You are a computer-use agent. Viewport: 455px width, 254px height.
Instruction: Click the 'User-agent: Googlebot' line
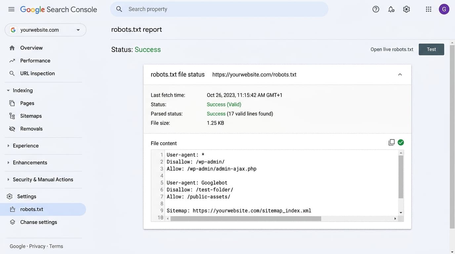pyautogui.click(x=197, y=183)
